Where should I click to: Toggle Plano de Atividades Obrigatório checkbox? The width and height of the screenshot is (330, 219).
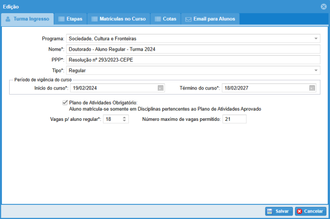coord(64,103)
